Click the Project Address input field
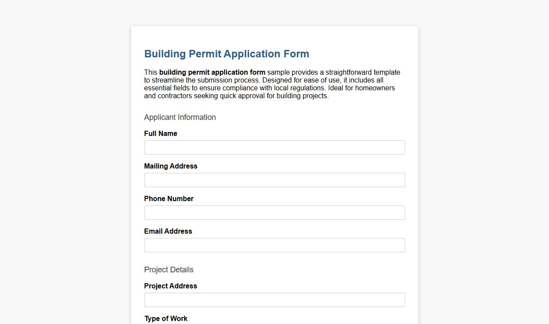The height and width of the screenshot is (324, 549). pyautogui.click(x=274, y=300)
